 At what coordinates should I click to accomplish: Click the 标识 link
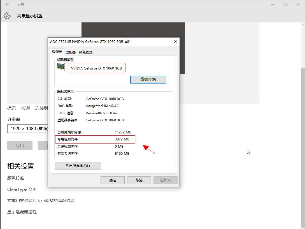pyautogui.click(x=11, y=108)
